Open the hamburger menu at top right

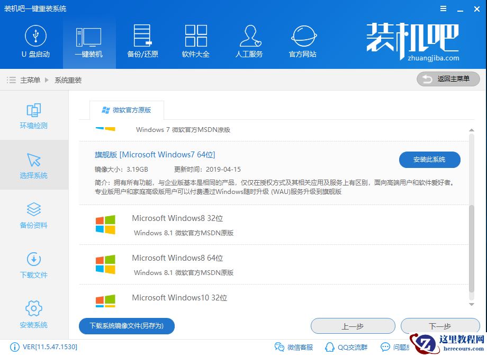444,8
